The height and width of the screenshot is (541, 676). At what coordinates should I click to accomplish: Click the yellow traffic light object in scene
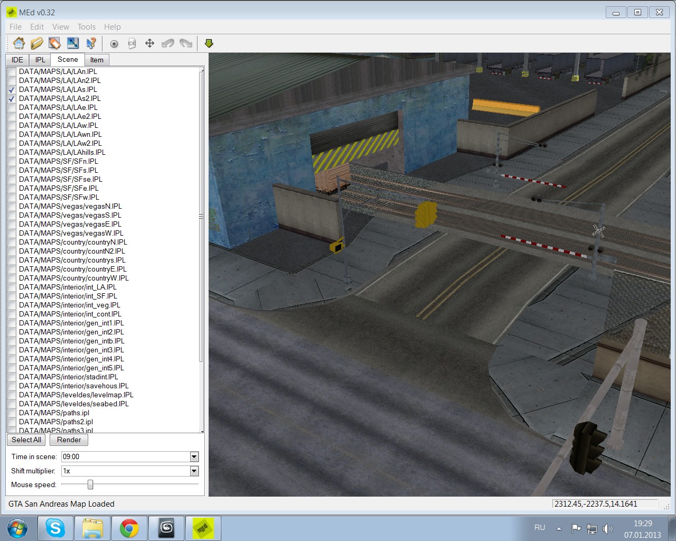(x=426, y=214)
